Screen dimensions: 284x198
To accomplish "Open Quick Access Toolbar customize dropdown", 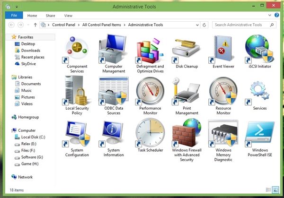I will 17,7.
